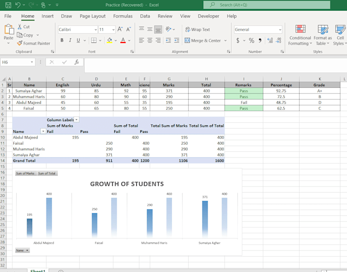Open Conditional Formatting menu
The width and height of the screenshot is (347, 272).
pyautogui.click(x=300, y=35)
